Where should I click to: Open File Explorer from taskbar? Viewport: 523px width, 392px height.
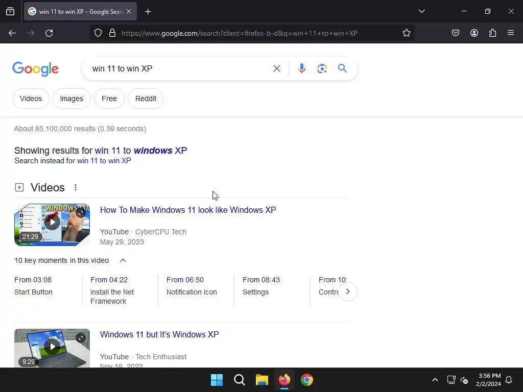click(x=262, y=380)
